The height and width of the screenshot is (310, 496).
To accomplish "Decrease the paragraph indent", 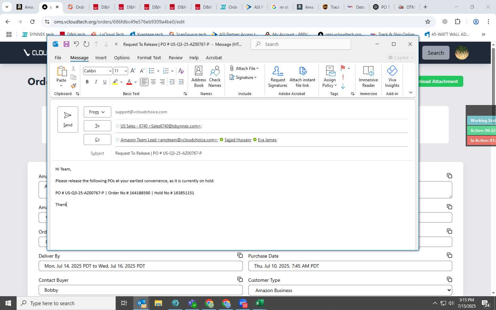I will point(172,82).
